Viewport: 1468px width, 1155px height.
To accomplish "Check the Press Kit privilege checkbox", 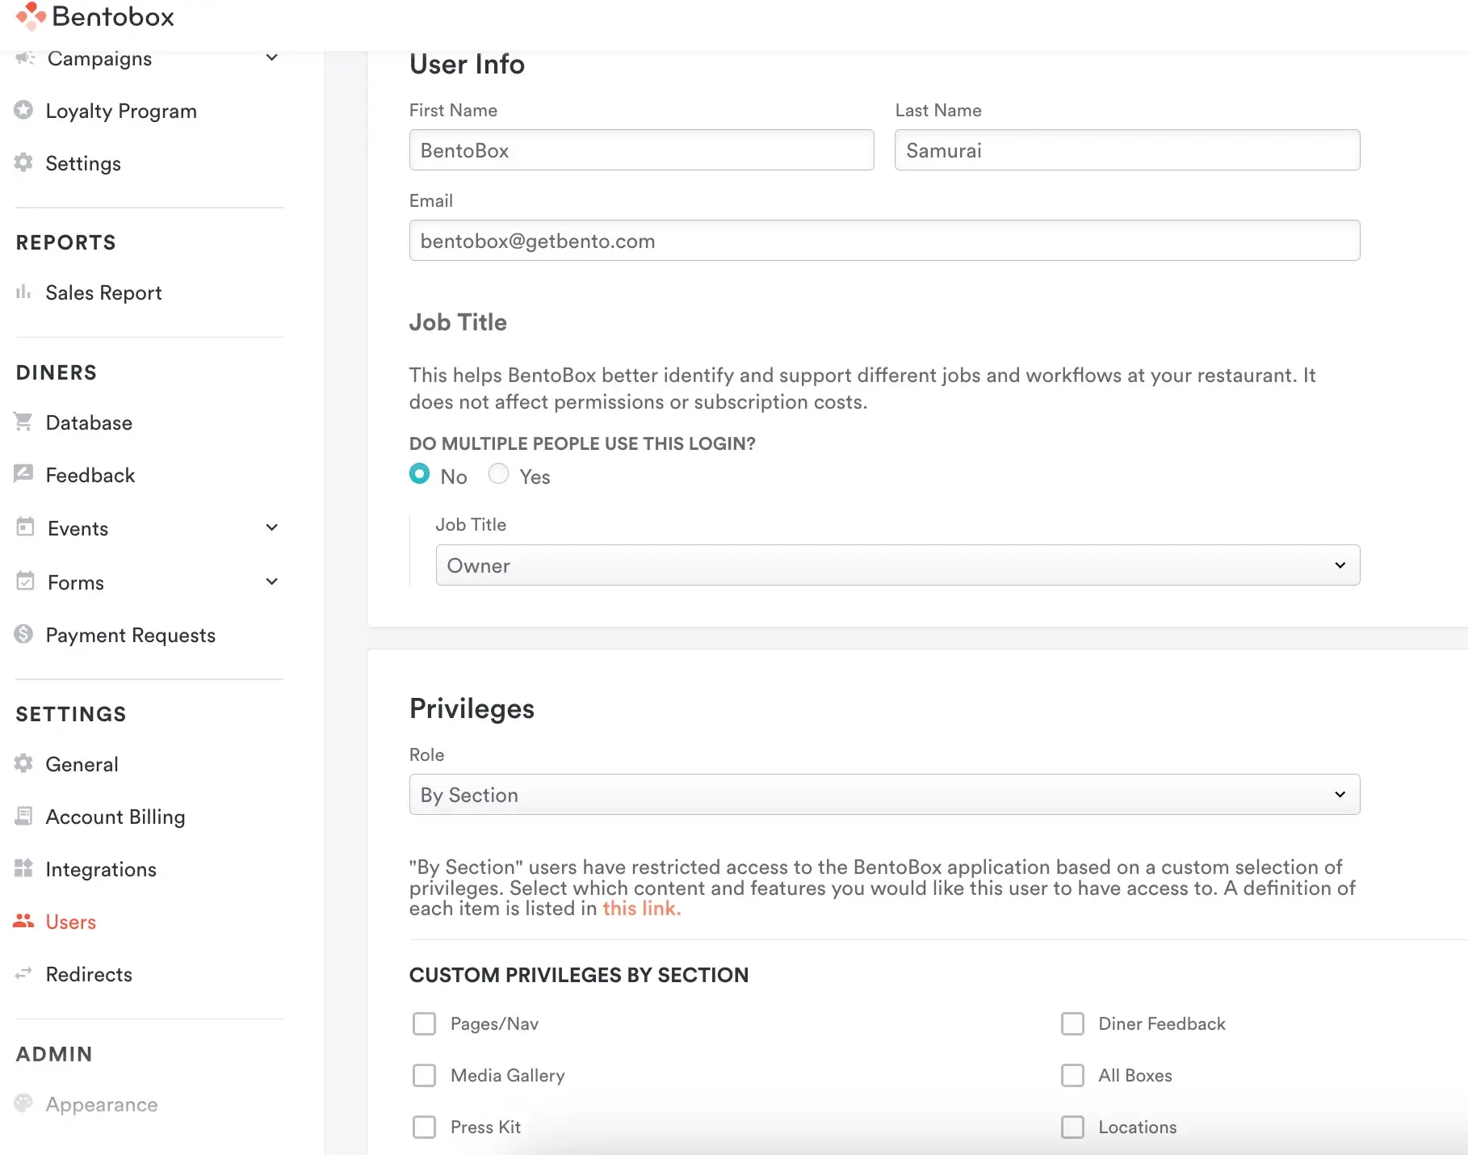I will 424,1128.
